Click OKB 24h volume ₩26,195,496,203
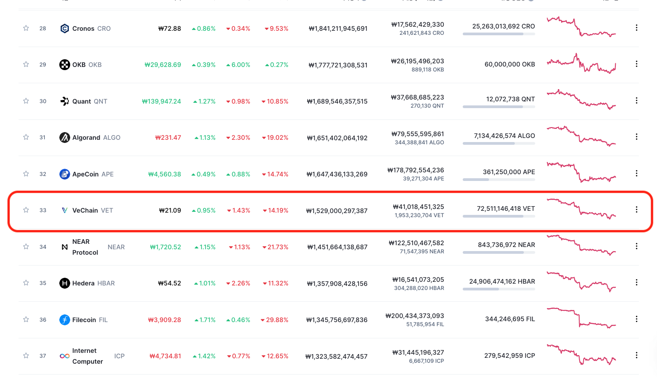Viewport: 657px width, 380px height. point(417,61)
